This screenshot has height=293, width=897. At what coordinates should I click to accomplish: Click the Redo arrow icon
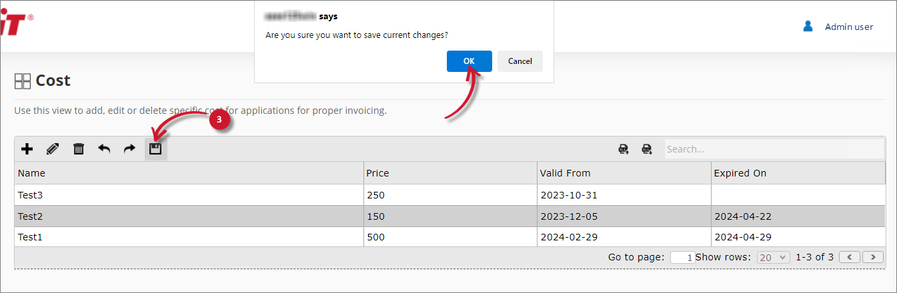[129, 149]
